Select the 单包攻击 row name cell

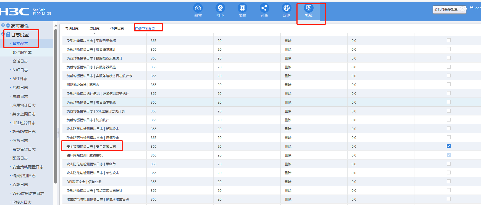(93, 173)
